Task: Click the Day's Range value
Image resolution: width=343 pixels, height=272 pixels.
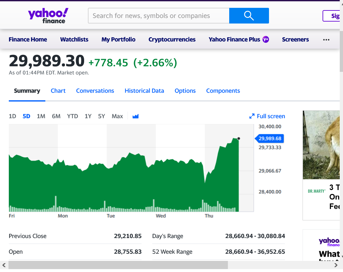Action: 255,236
